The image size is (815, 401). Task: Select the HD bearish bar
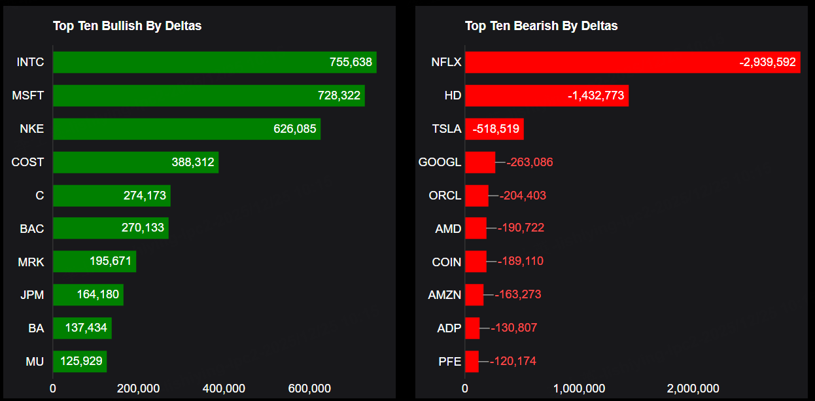tap(546, 96)
